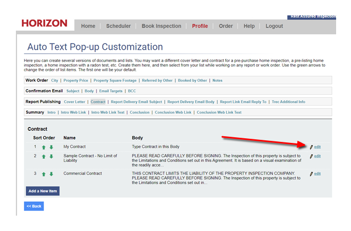351x231 pixels.
Task: Go to the Book Inspection tab
Action: pyautogui.click(x=161, y=26)
